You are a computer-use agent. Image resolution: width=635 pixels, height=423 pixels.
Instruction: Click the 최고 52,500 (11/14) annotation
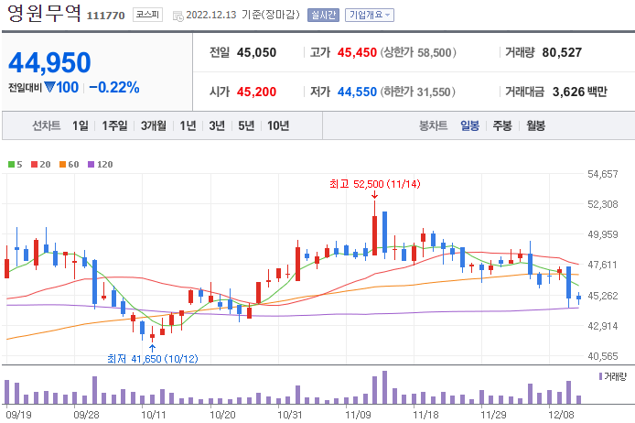(x=375, y=184)
